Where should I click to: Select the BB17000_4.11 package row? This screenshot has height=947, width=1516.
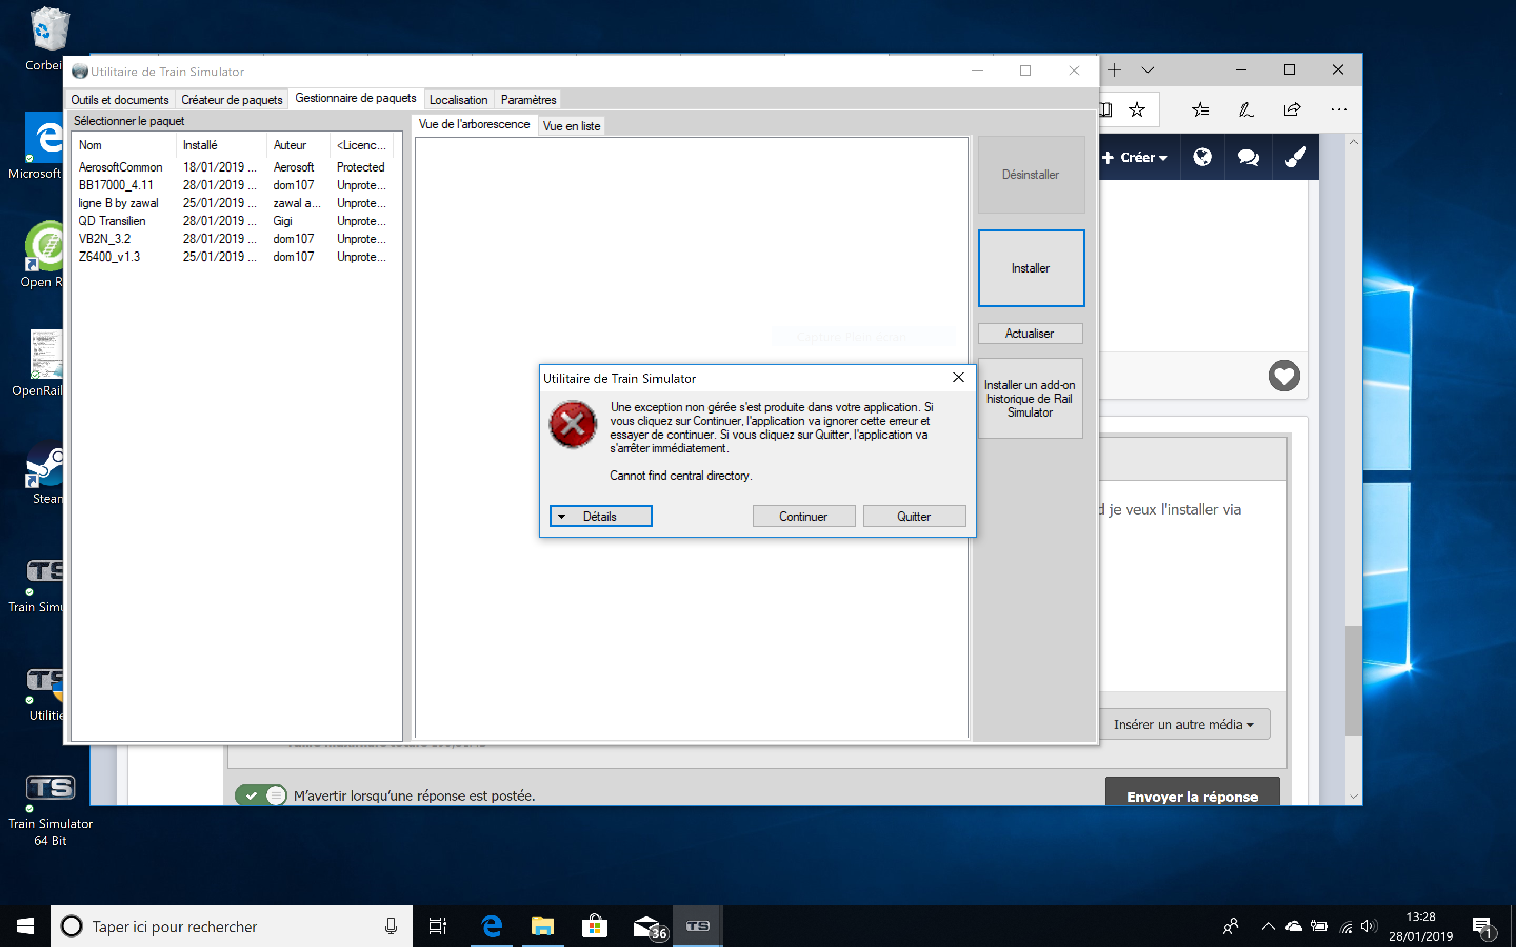pos(233,185)
